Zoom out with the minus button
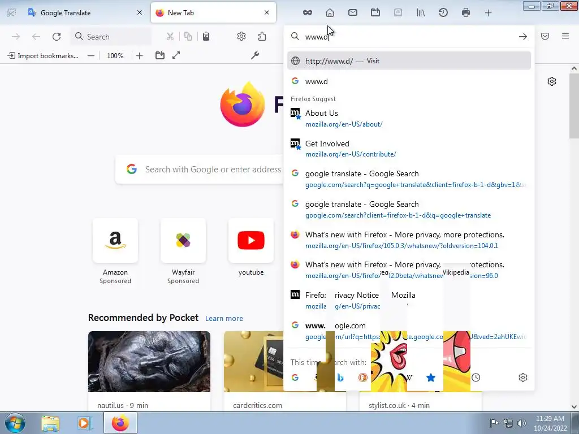This screenshot has height=434, width=579. click(x=91, y=56)
